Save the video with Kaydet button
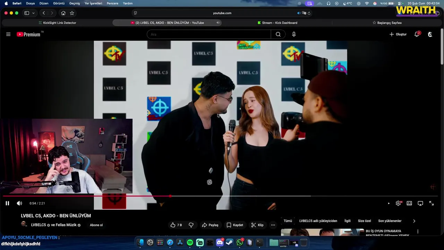Screen dimensions: 444x250 [x=235, y=225]
